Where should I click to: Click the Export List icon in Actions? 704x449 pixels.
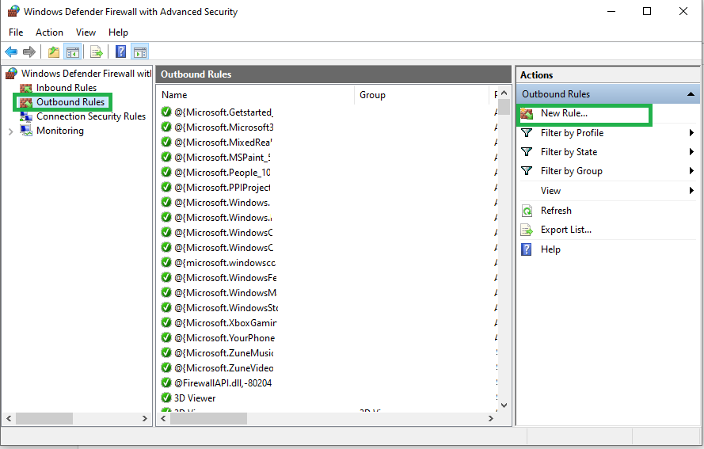click(x=527, y=230)
